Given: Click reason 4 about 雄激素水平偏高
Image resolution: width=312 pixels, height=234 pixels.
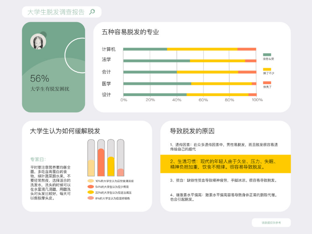Looking at the screenshot, I should point(224,197).
